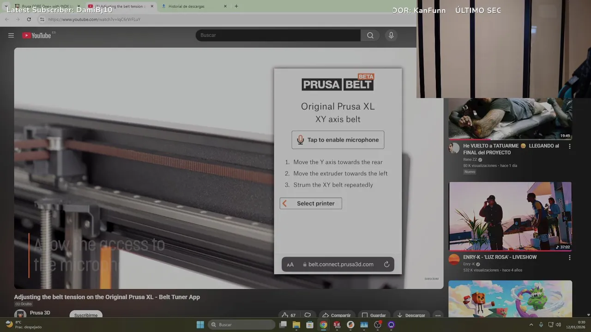Open options menu for TATUARME video
591x332 pixels.
569,146
